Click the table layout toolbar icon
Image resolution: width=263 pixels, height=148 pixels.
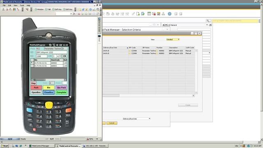149,14
